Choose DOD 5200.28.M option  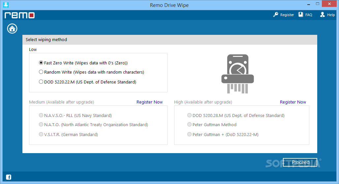point(236,115)
